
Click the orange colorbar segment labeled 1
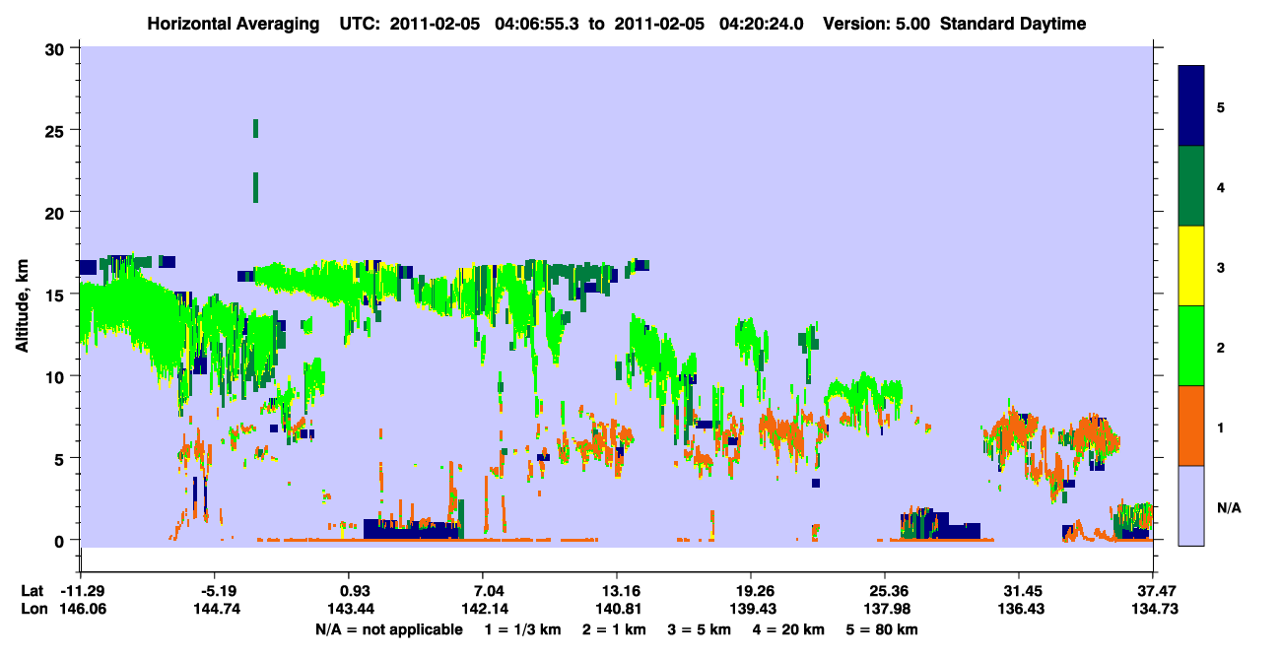click(1191, 426)
